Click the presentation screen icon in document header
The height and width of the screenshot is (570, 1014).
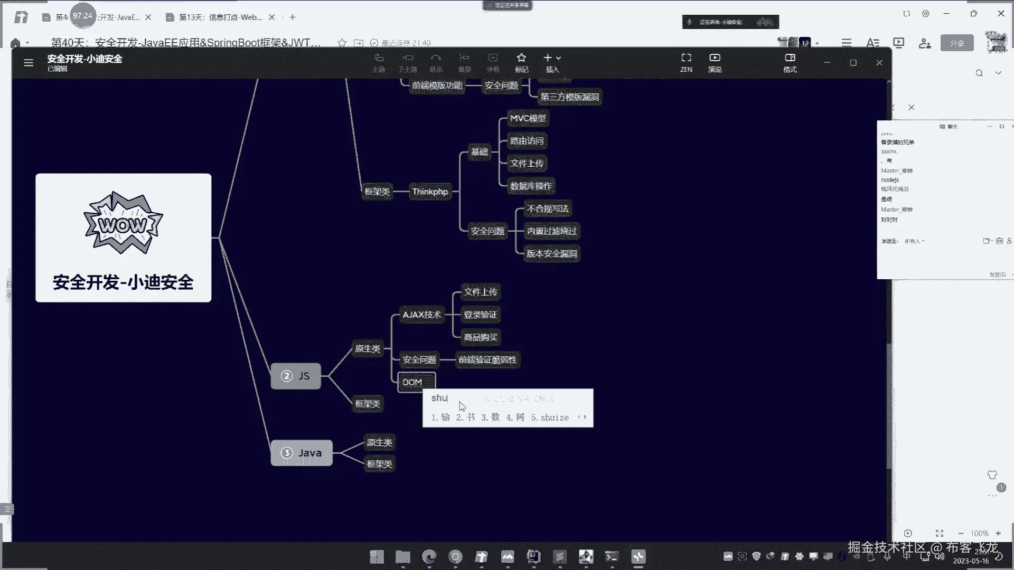(x=898, y=43)
